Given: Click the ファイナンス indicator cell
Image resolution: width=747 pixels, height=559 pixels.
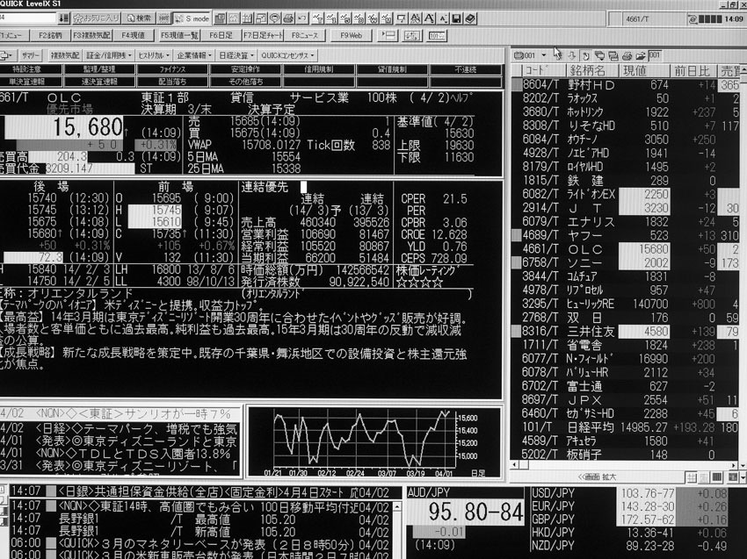Looking at the screenshot, I should [172, 69].
